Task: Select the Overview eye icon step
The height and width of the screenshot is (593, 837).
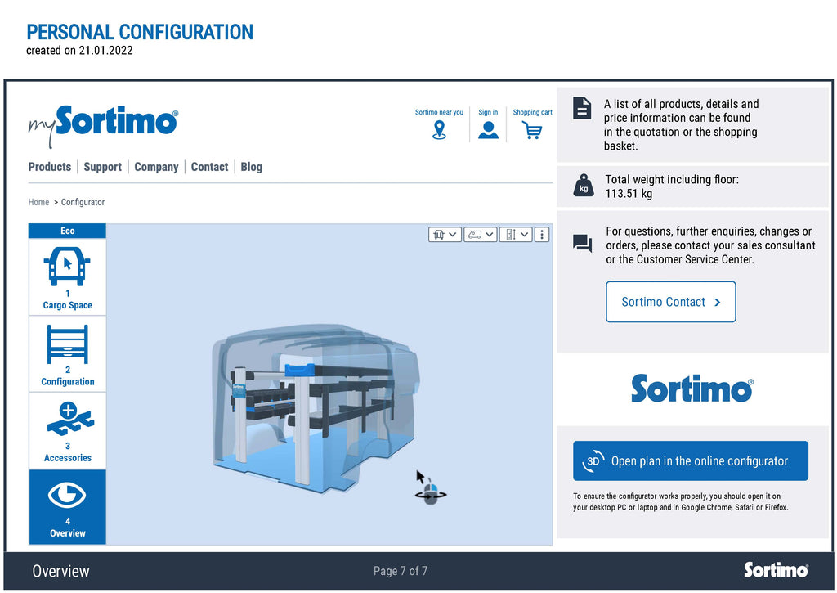Action: [x=67, y=495]
